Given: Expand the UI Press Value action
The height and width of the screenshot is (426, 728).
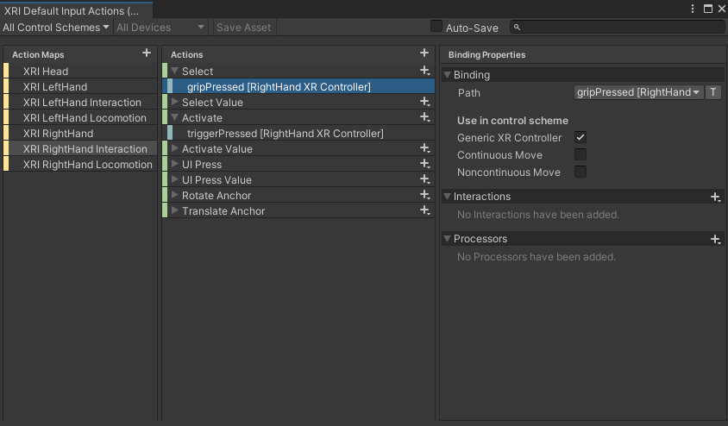Looking at the screenshot, I should pos(175,179).
